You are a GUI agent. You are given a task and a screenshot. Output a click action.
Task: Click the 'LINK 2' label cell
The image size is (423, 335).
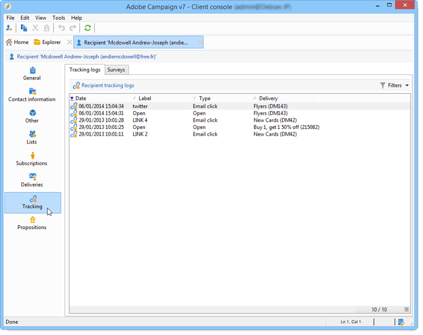140,134
